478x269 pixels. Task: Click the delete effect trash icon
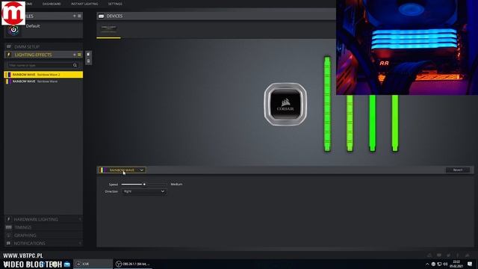pos(88,61)
